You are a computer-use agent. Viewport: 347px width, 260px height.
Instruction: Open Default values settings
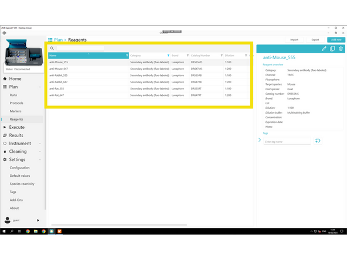pyautogui.click(x=20, y=176)
